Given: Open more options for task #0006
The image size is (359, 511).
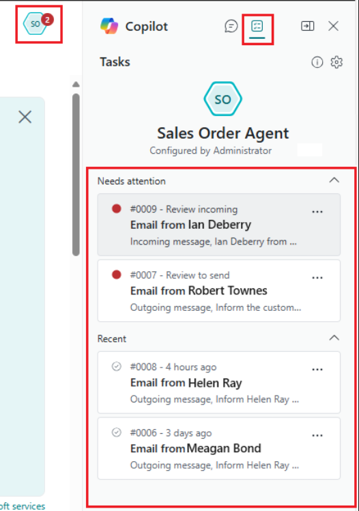Looking at the screenshot, I should [317, 436].
